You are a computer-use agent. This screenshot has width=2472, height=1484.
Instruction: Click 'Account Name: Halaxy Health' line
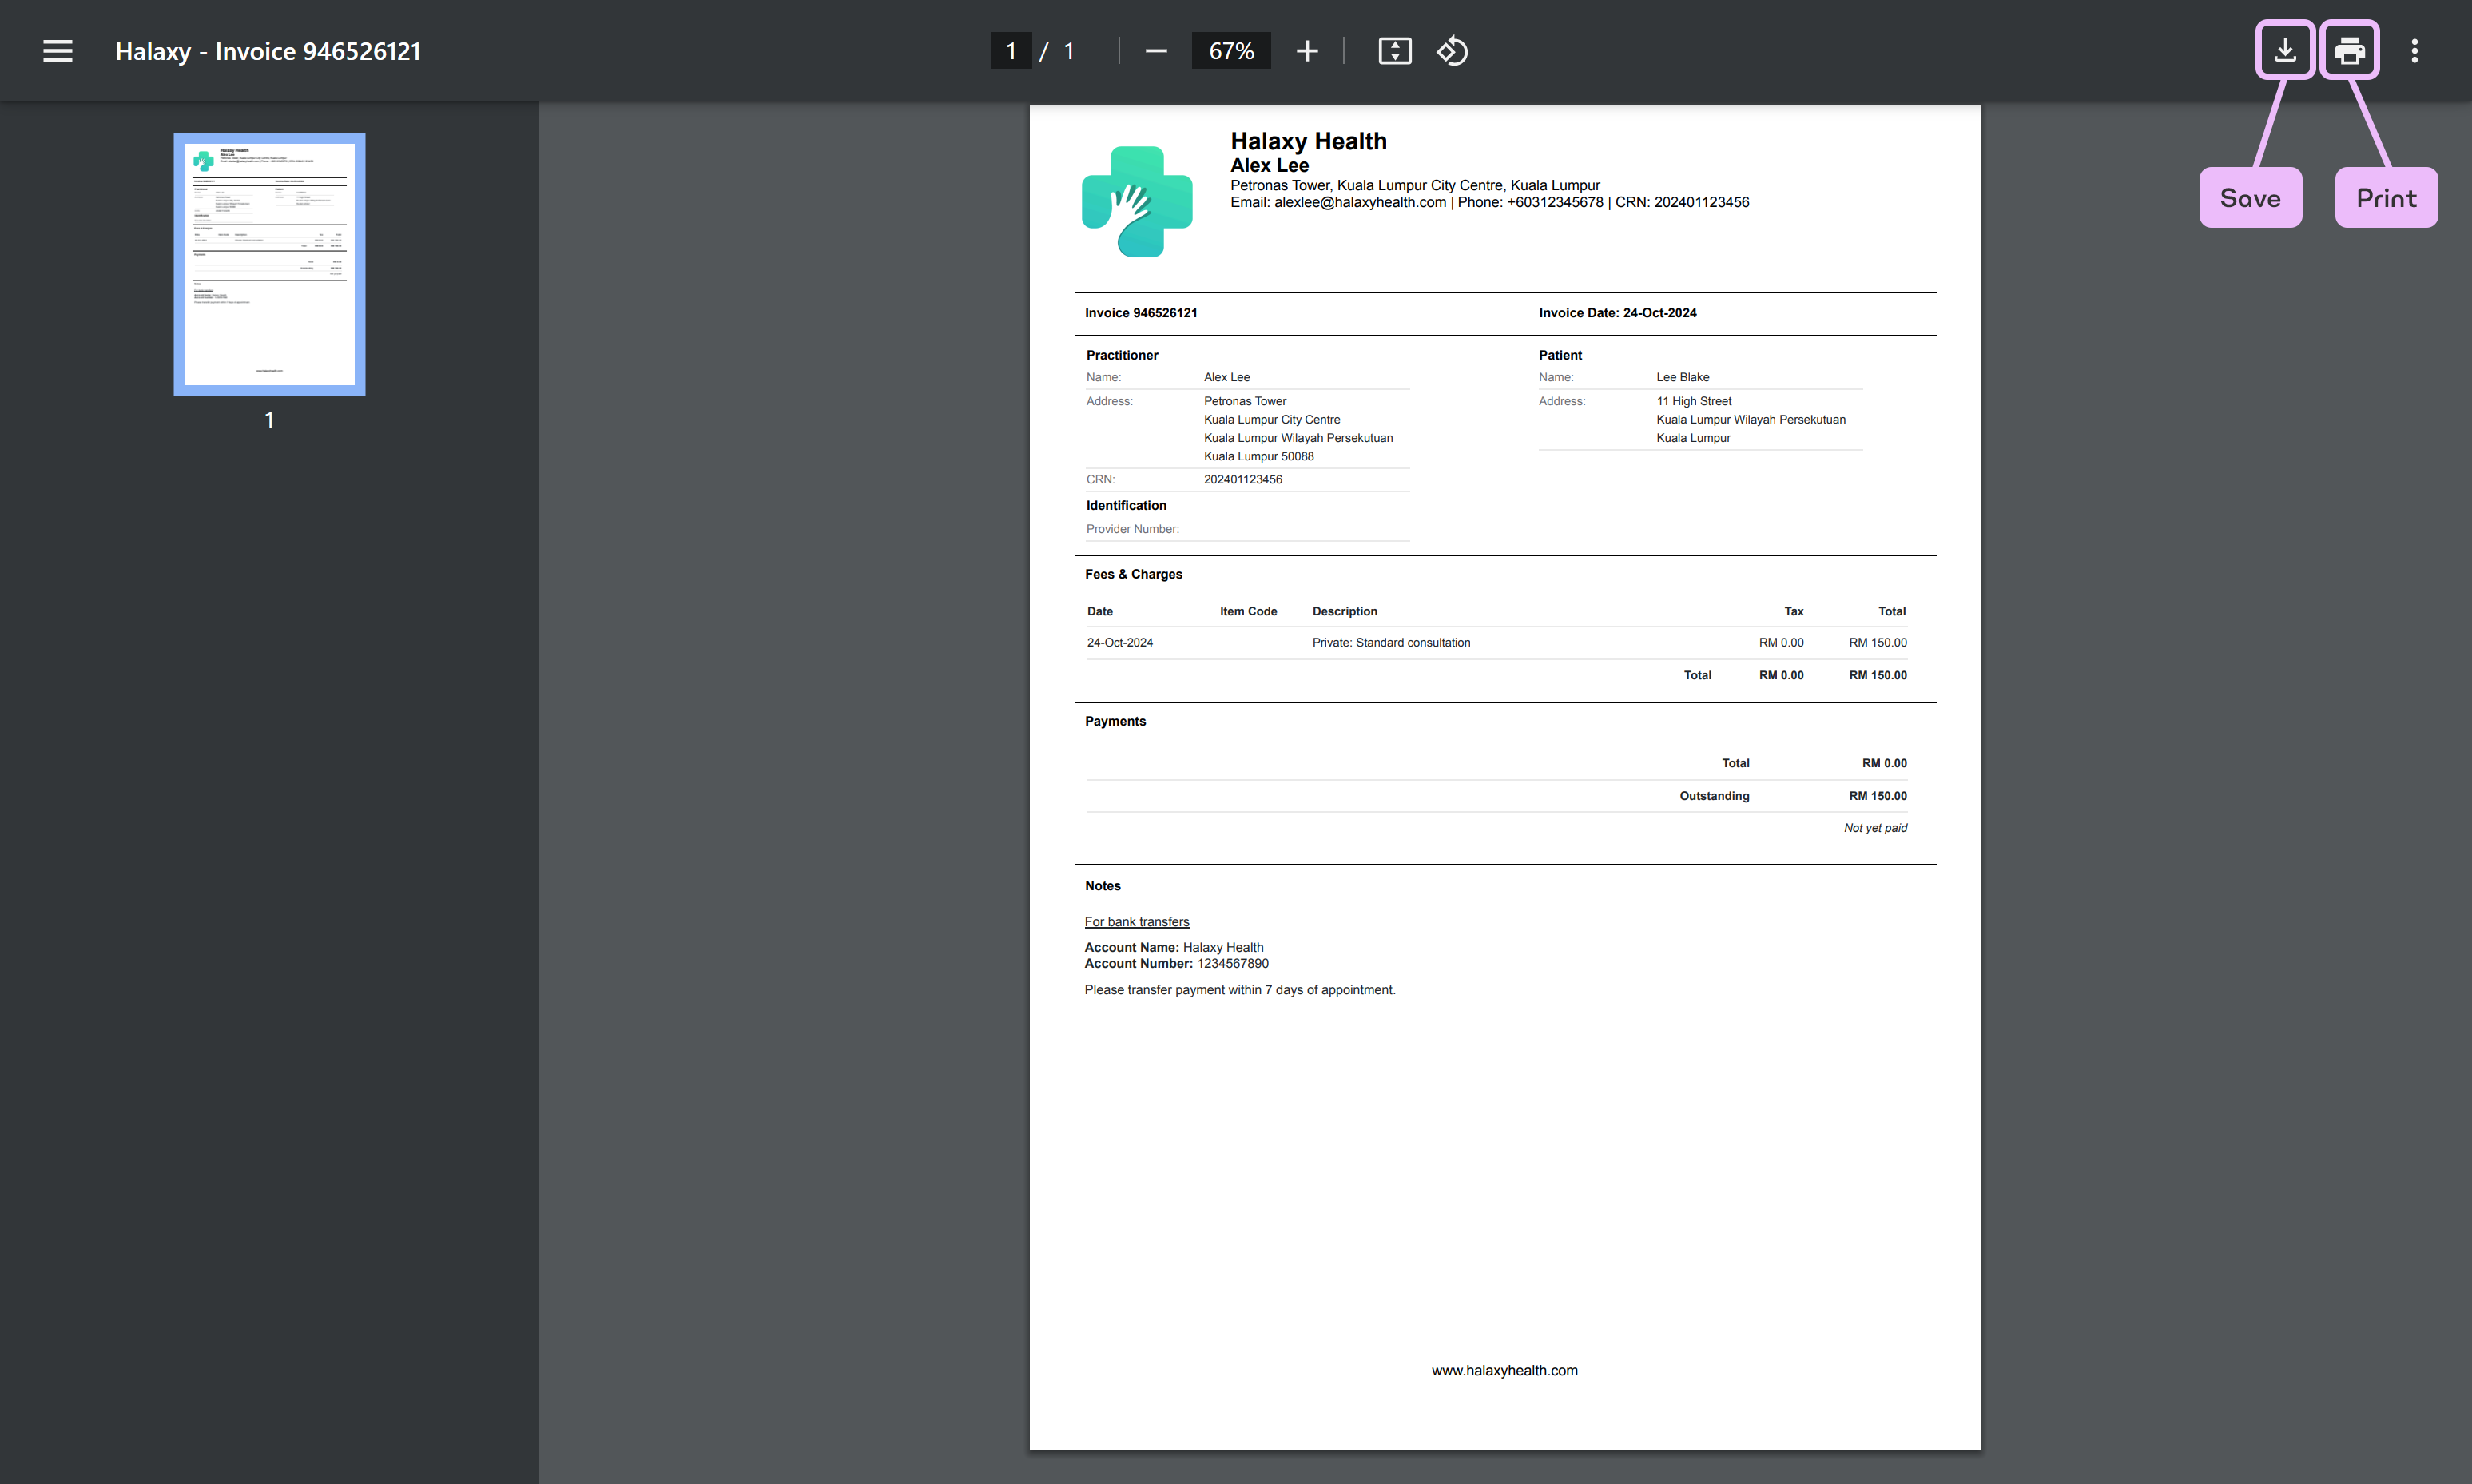coord(1174,947)
